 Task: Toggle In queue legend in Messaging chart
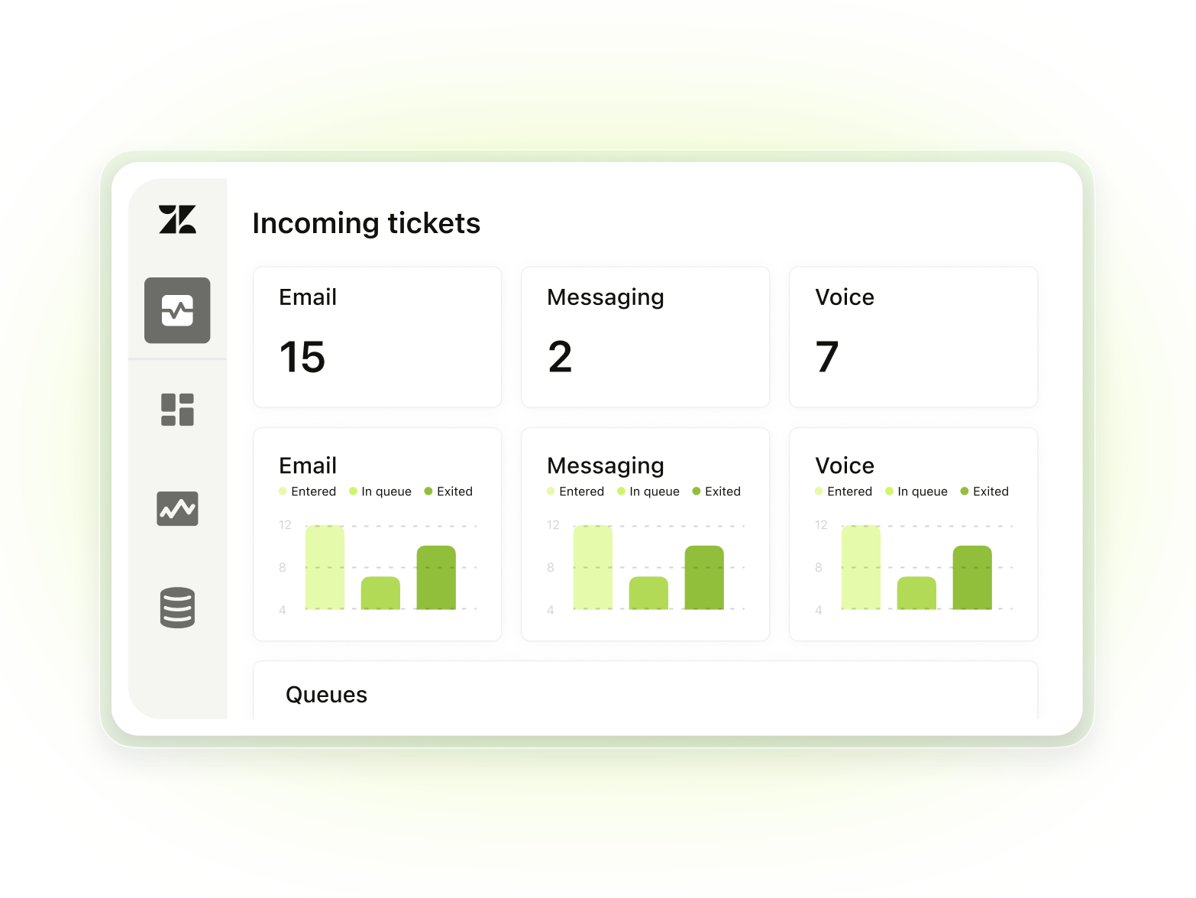click(x=648, y=491)
